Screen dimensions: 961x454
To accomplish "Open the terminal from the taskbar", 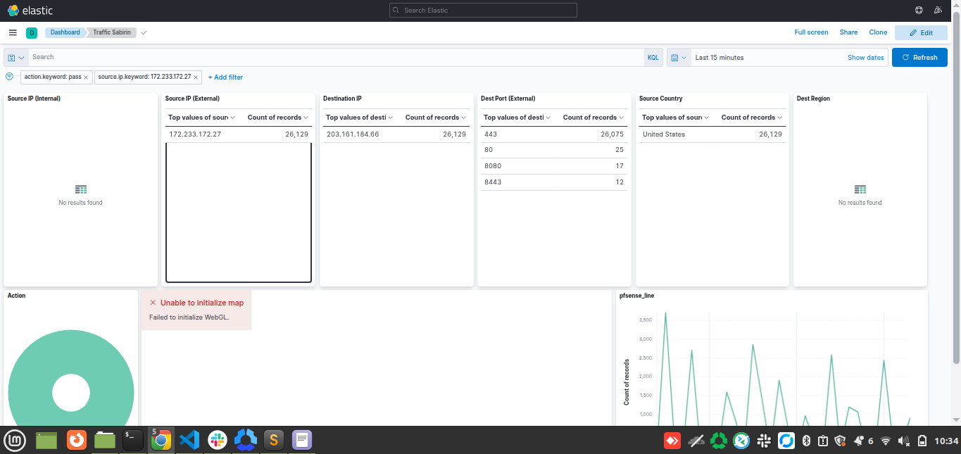I will [133, 441].
